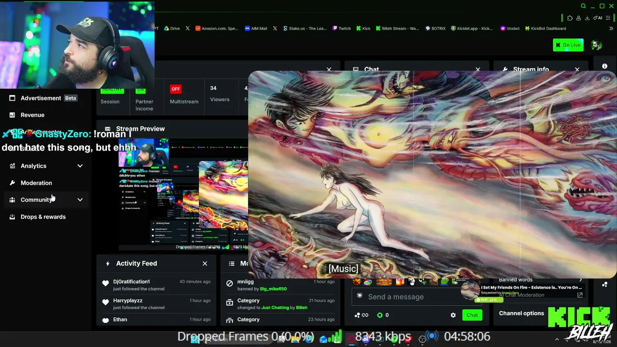The height and width of the screenshot is (347, 617).
Task: Open the browser extensions puzzle icon
Action: tap(570, 18)
